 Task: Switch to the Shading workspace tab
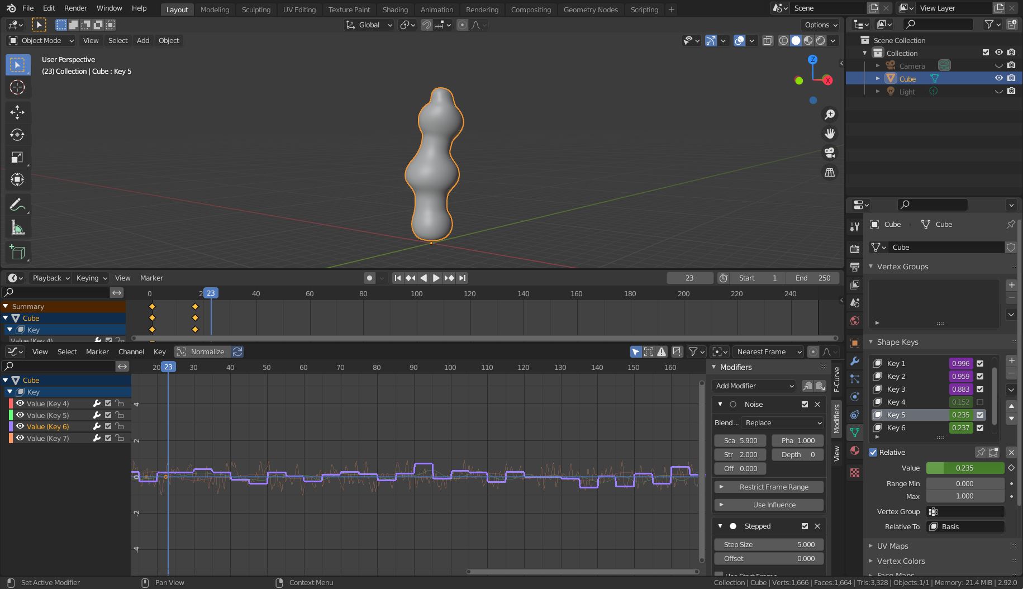pyautogui.click(x=395, y=9)
